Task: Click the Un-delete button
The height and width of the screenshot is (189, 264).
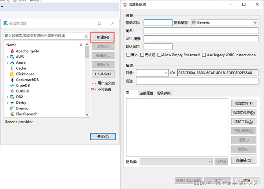Action: (103, 74)
